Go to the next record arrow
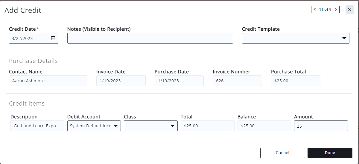Image resolution: width=359 pixels, height=164 pixels. click(336, 10)
